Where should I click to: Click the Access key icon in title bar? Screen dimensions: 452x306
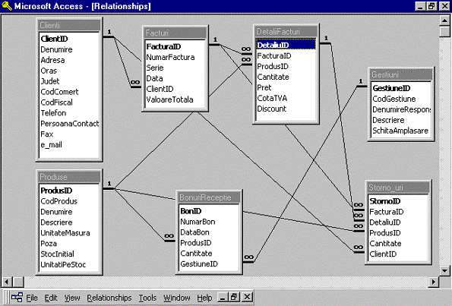(7, 6)
